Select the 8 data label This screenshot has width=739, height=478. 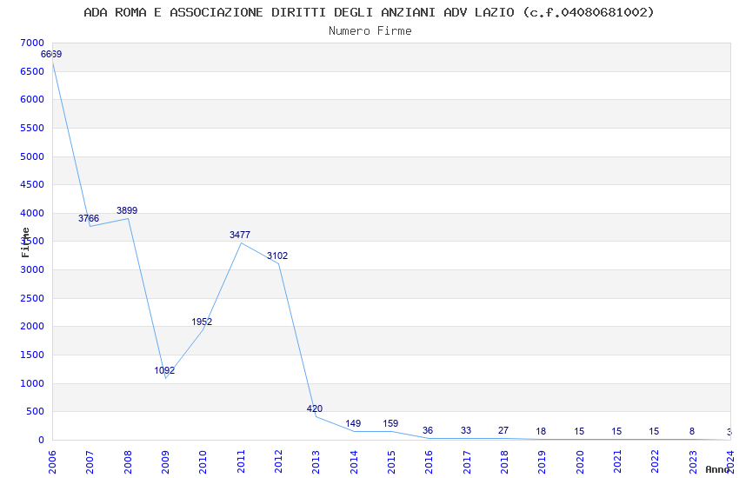coord(692,431)
